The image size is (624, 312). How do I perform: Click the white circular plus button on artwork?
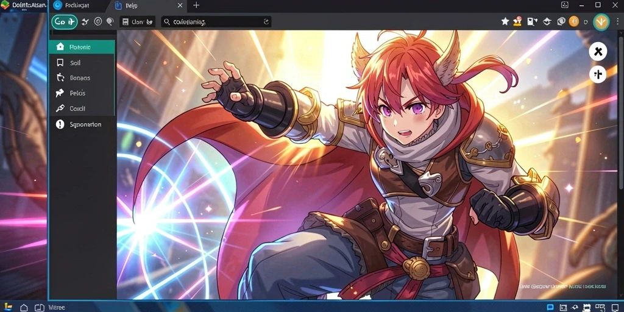coord(598,74)
